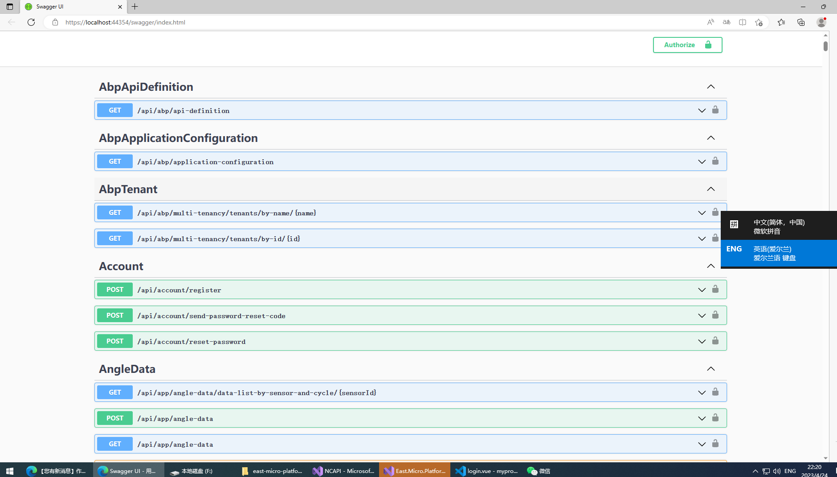This screenshot has width=837, height=477.
Task: Switch to login.vue VS Code taskbar item
Action: [486, 471]
